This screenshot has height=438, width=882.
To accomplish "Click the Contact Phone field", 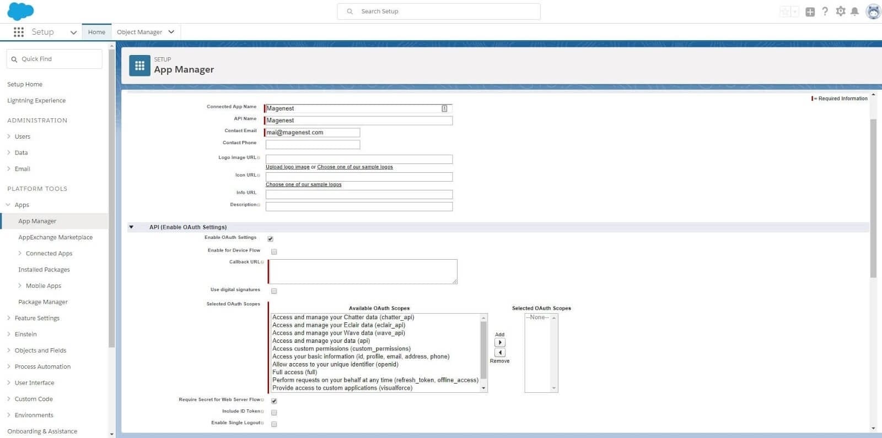I will tap(313, 145).
